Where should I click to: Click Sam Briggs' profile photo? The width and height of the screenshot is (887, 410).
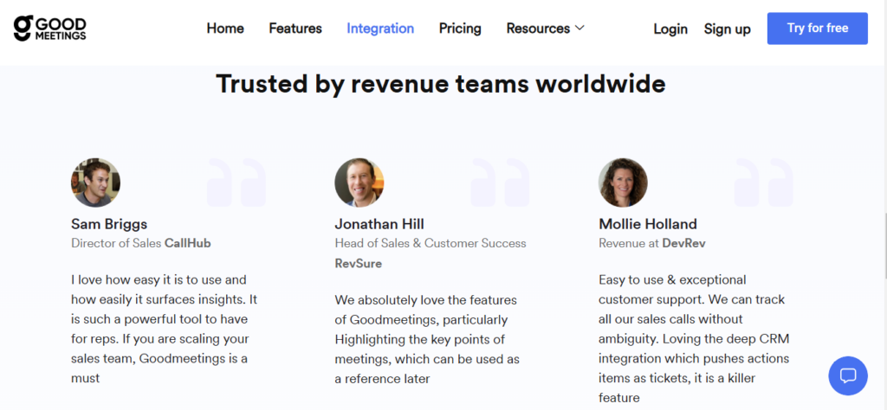coord(95,183)
